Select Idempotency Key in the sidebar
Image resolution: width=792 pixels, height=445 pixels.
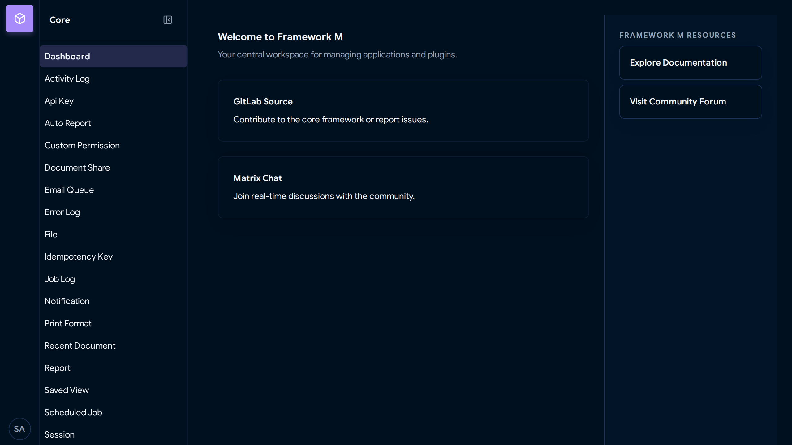click(x=114, y=256)
